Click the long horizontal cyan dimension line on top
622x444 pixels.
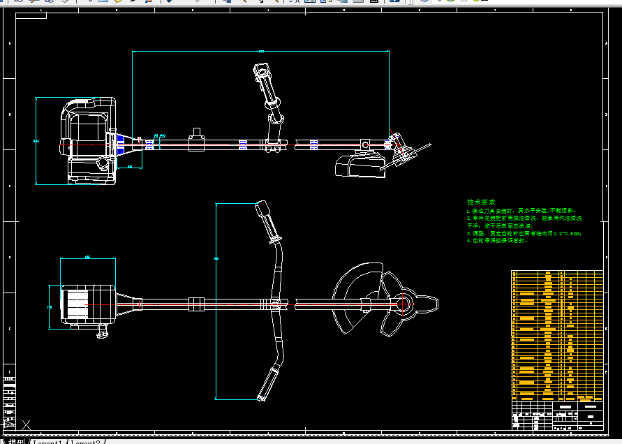260,51
